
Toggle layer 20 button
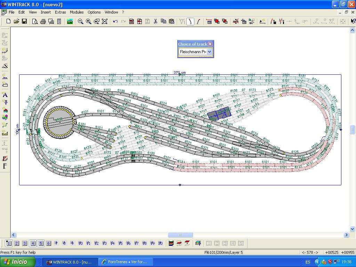(x=160, y=243)
